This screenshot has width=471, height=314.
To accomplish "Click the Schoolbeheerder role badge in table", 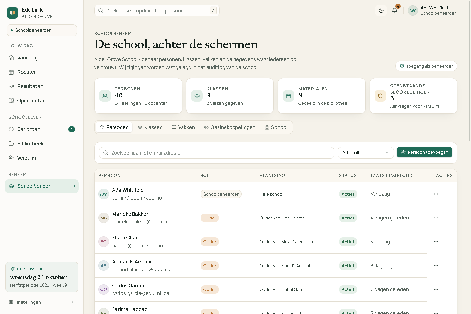I will 221,194.
